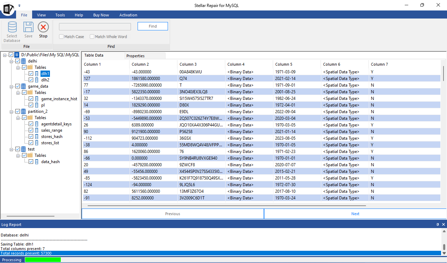Collapse the Tables node under partition_2

18,118
